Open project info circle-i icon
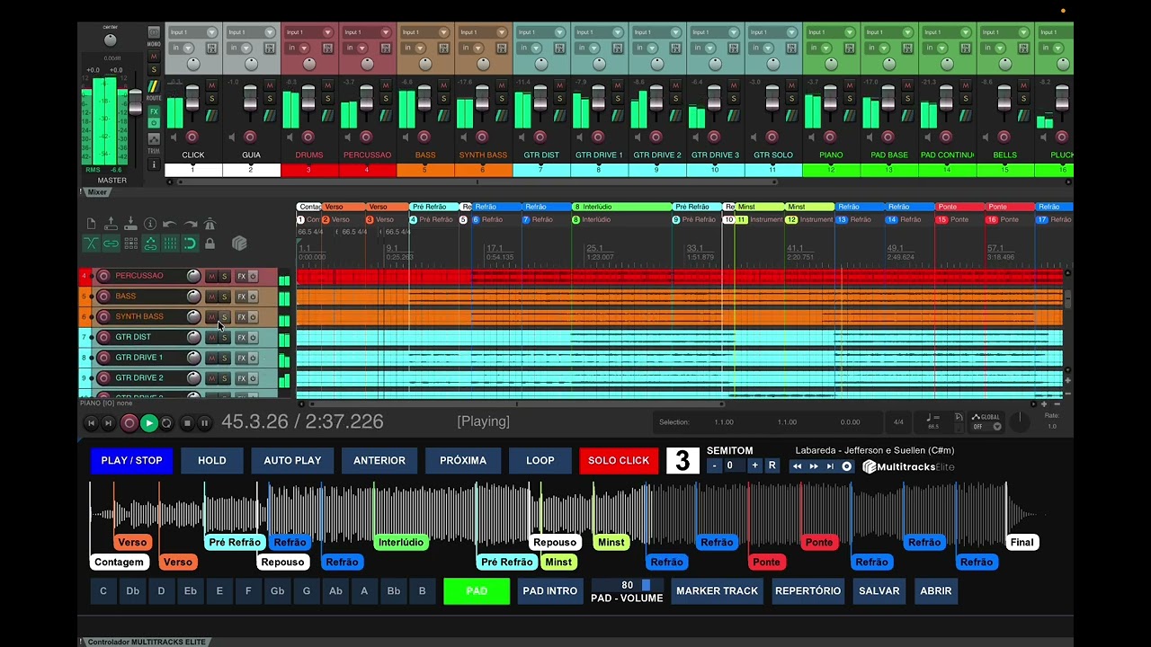1151x647 pixels. pos(150,224)
